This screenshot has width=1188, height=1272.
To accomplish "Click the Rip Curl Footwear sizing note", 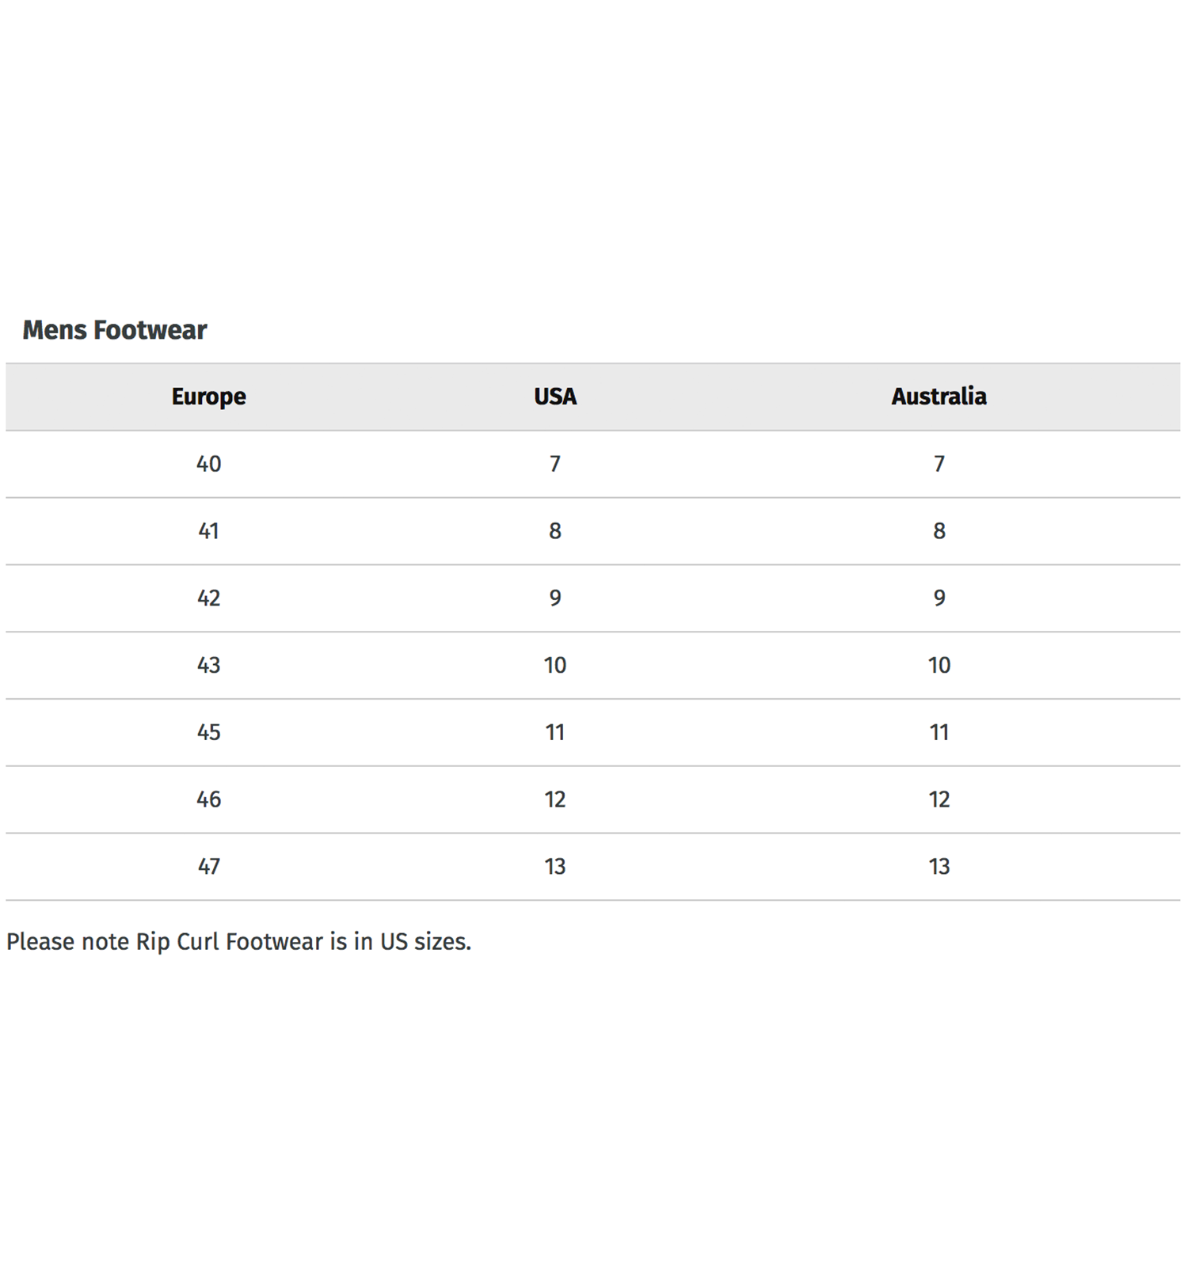I will click(x=238, y=942).
